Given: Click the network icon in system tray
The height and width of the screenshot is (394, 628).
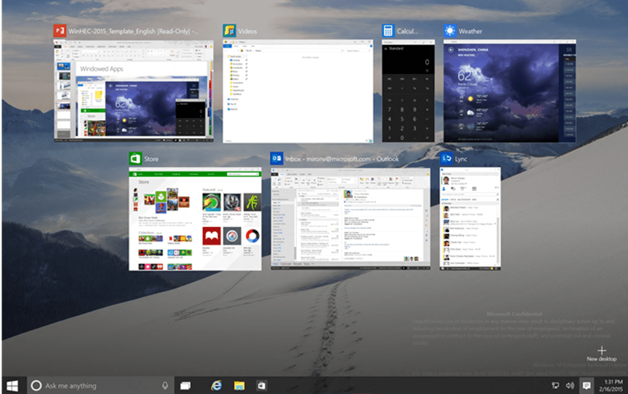Looking at the screenshot, I should pyautogui.click(x=555, y=385).
